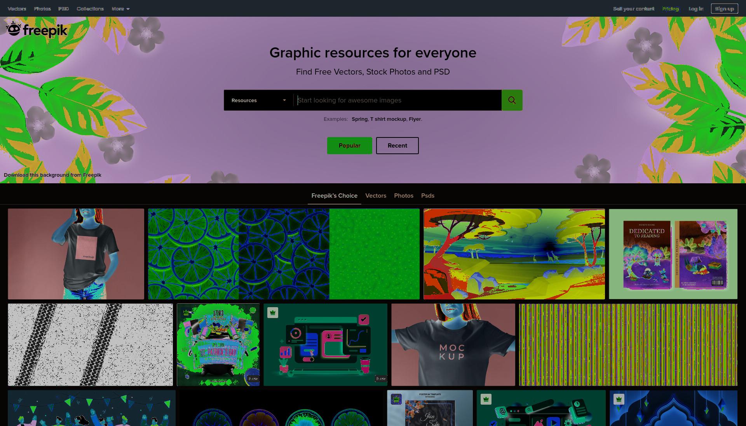Open PSD in the top navigation
Image resolution: width=746 pixels, height=426 pixels.
coord(64,9)
